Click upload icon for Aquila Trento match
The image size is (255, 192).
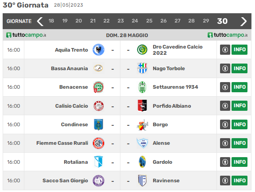pos(225,49)
